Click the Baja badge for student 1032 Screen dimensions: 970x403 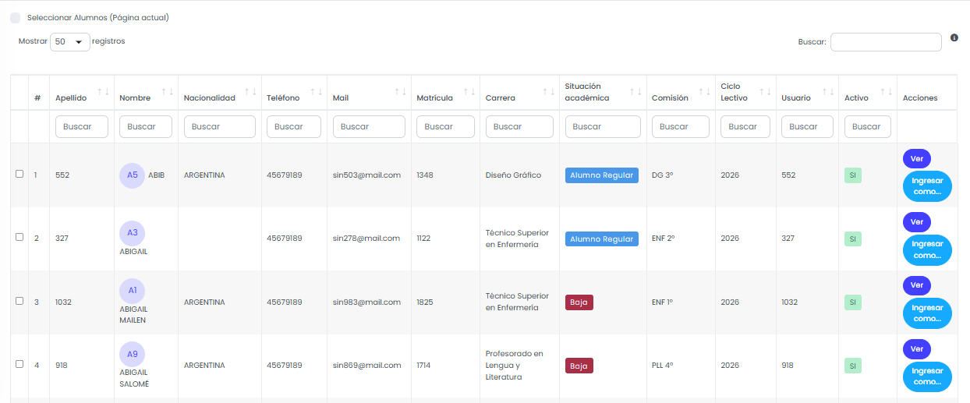[579, 302]
